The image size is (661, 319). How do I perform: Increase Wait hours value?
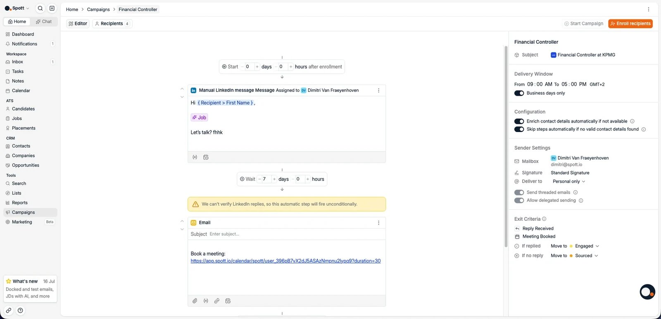tap(308, 179)
